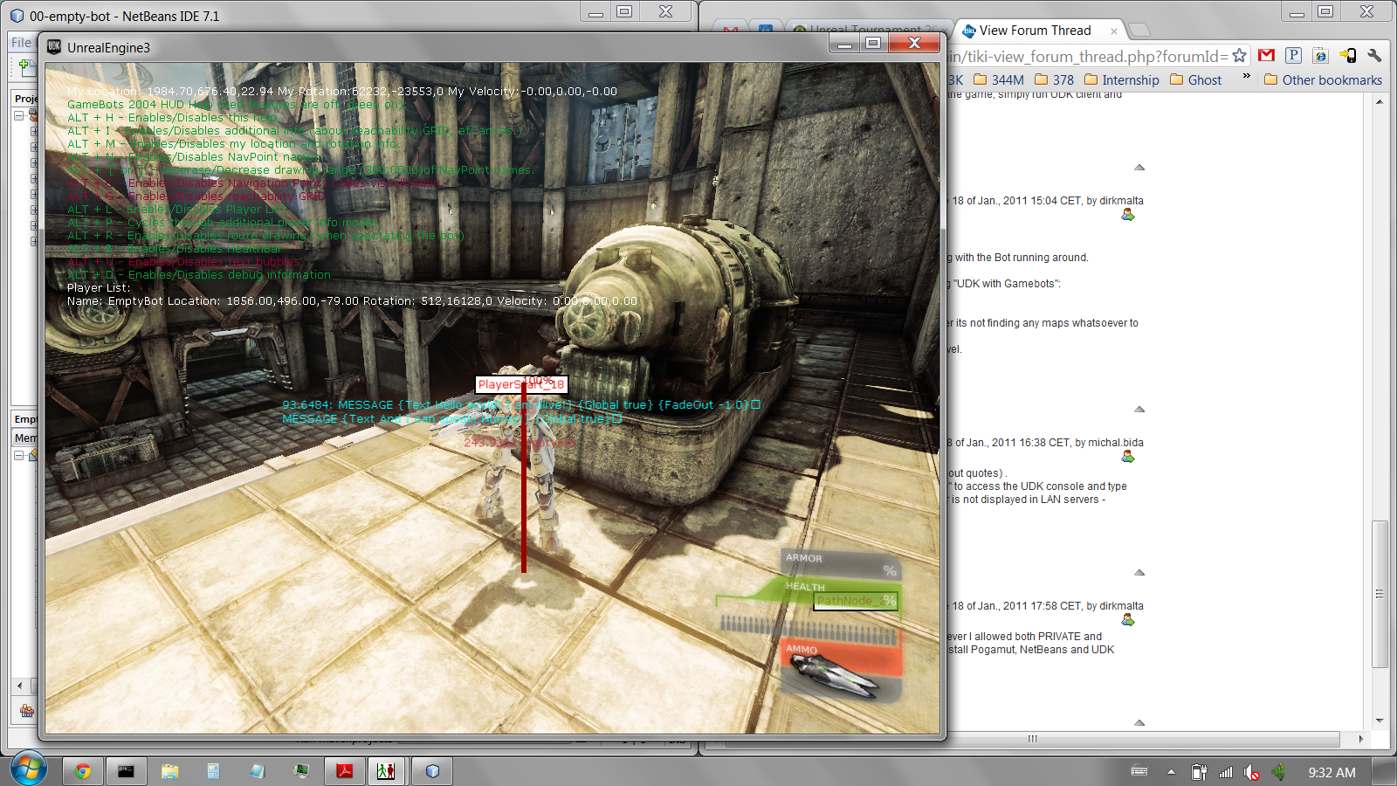Open the 344M bookmarks folder
The image size is (1397, 786).
[x=999, y=79]
